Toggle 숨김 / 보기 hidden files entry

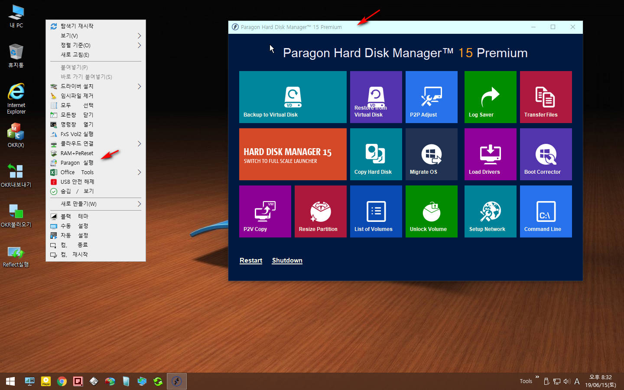pyautogui.click(x=96, y=191)
